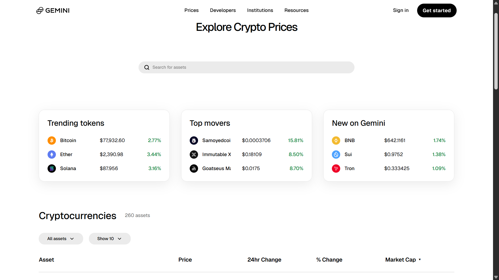Click the Get started button
Screen dimensions: 499x280
(x=436, y=10)
